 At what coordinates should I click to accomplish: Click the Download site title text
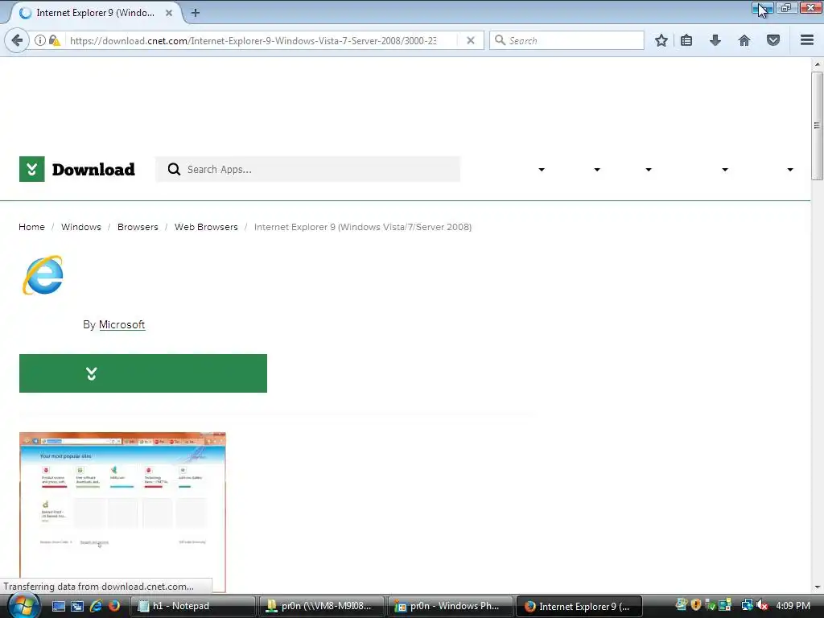93,169
